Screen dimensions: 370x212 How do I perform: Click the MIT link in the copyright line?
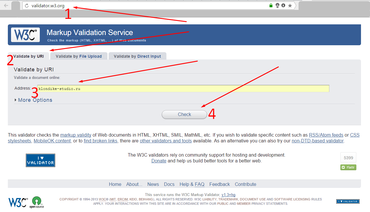click(x=113, y=199)
